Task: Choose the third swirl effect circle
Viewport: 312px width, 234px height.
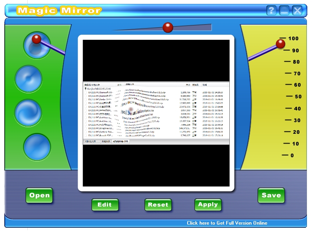Action: pyautogui.click(x=28, y=113)
